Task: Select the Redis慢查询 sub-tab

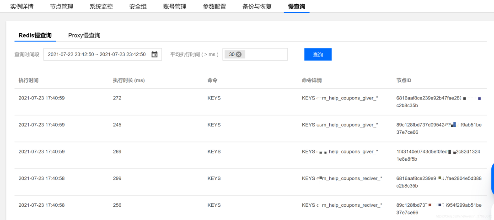Action: [35, 35]
